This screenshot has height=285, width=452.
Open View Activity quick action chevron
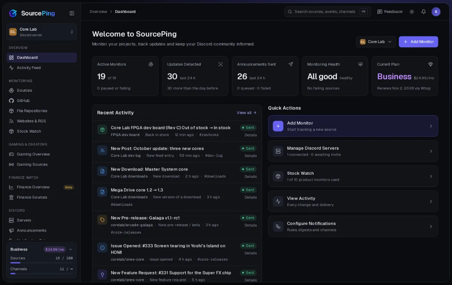click(x=431, y=201)
